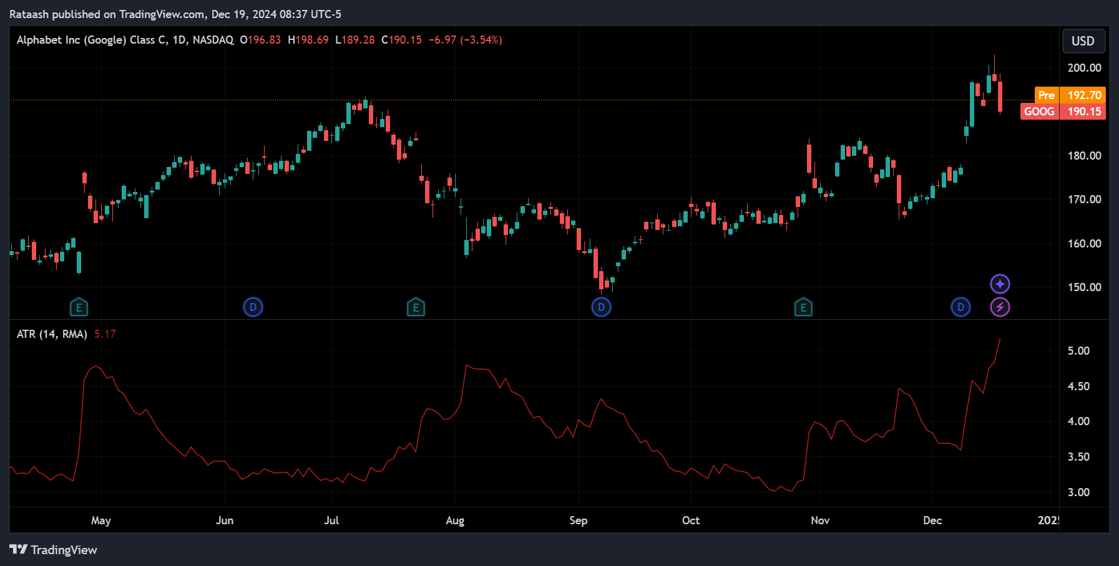Click the high price H198.69 value
Image resolution: width=1119 pixels, height=566 pixels.
point(308,40)
